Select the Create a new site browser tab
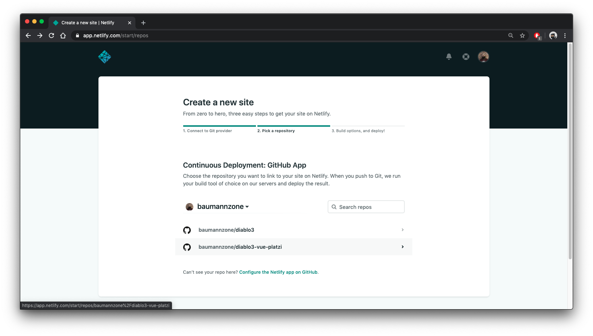The image size is (593, 336). (x=92, y=23)
